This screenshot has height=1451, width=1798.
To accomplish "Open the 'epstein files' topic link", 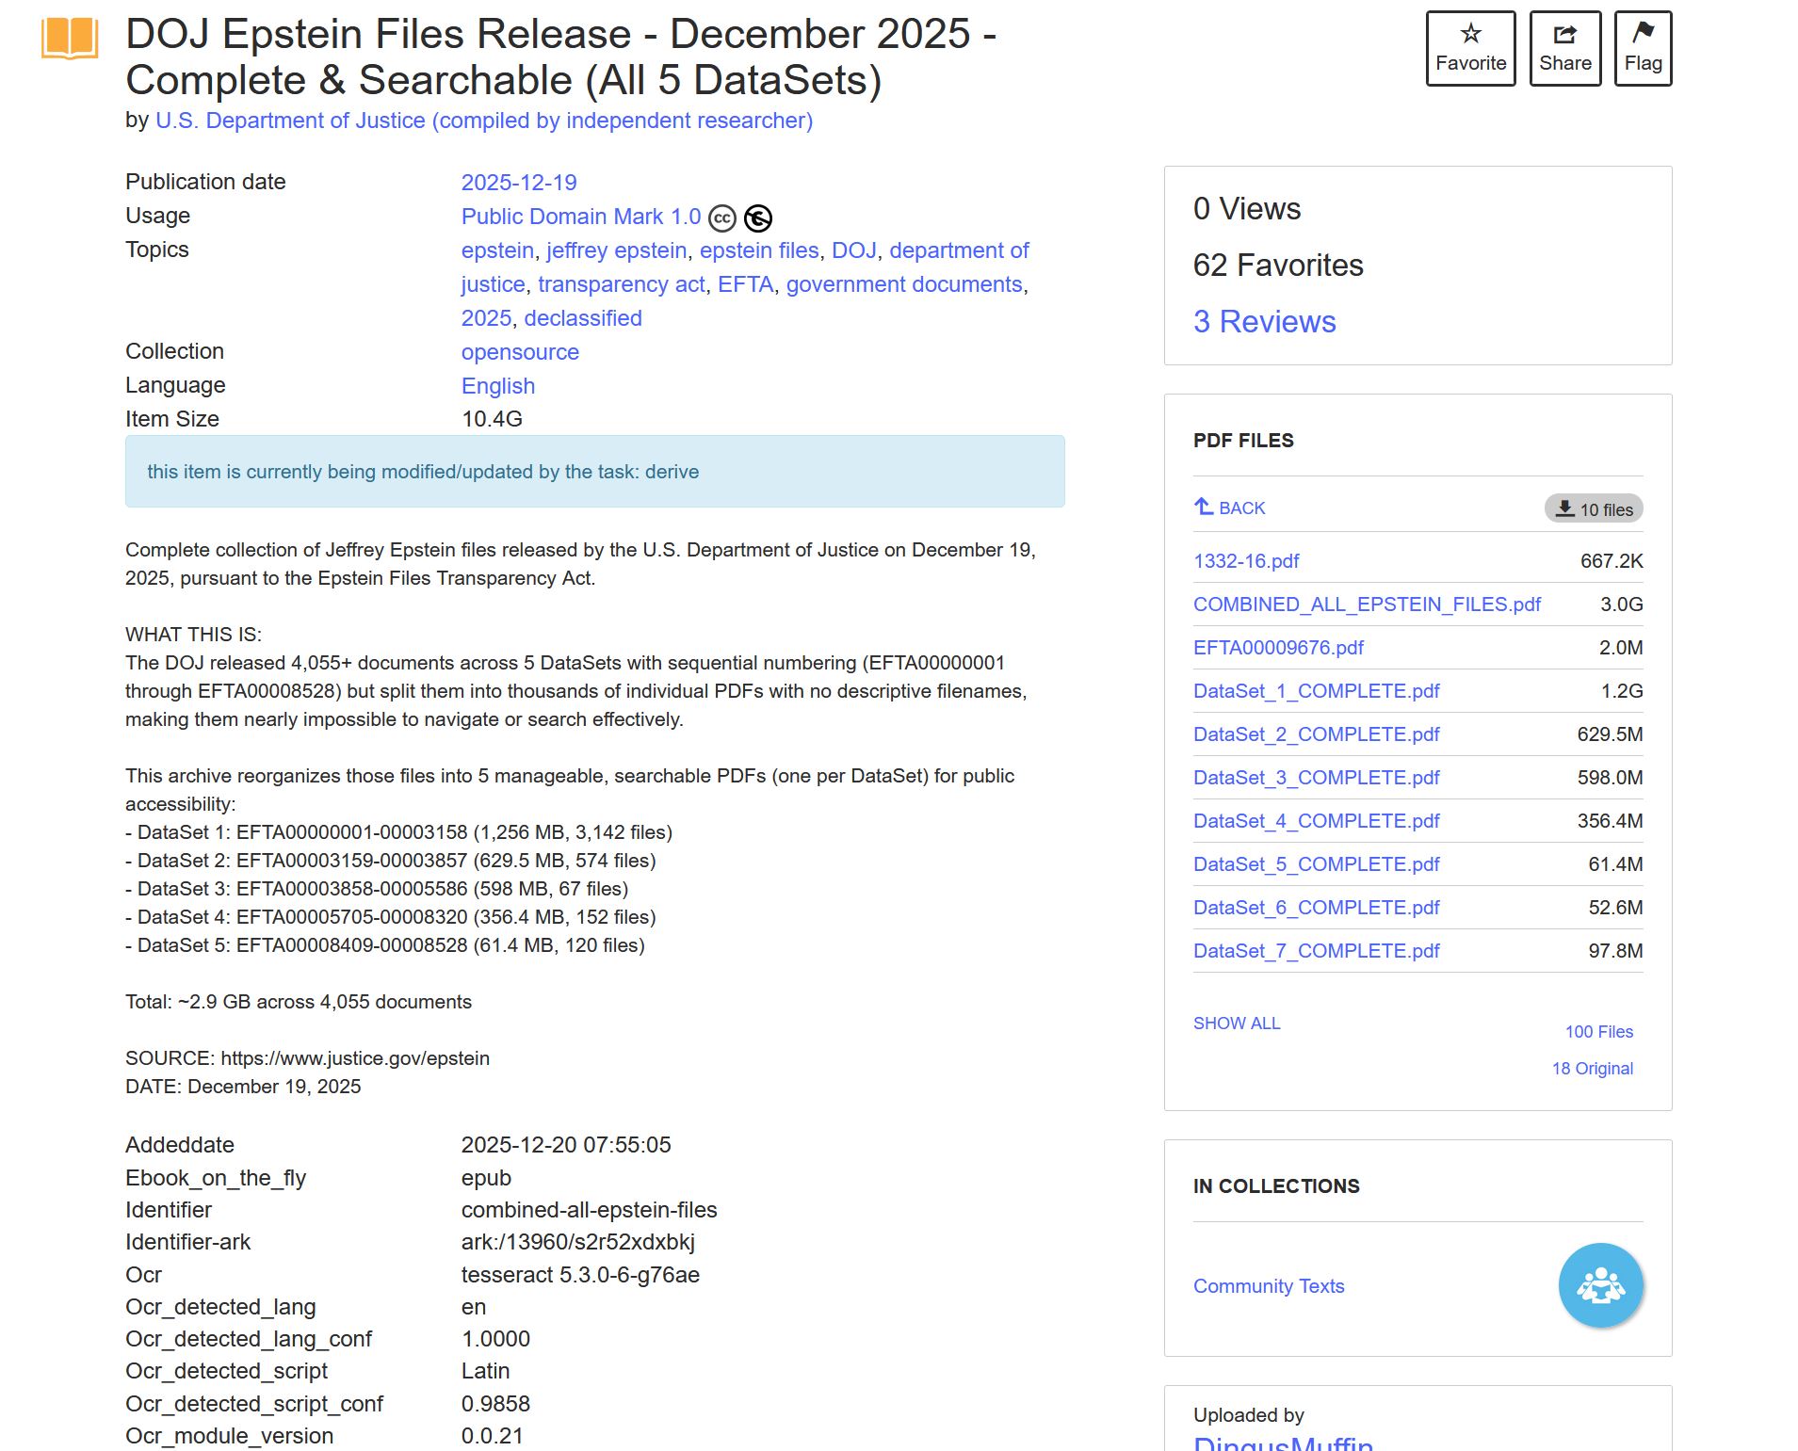I will 759,250.
